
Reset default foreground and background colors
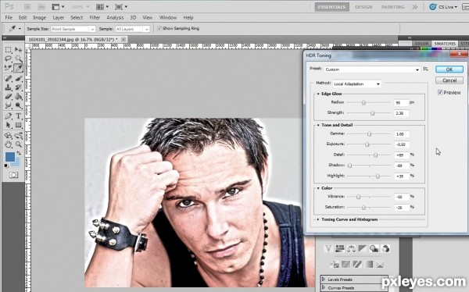point(6,166)
